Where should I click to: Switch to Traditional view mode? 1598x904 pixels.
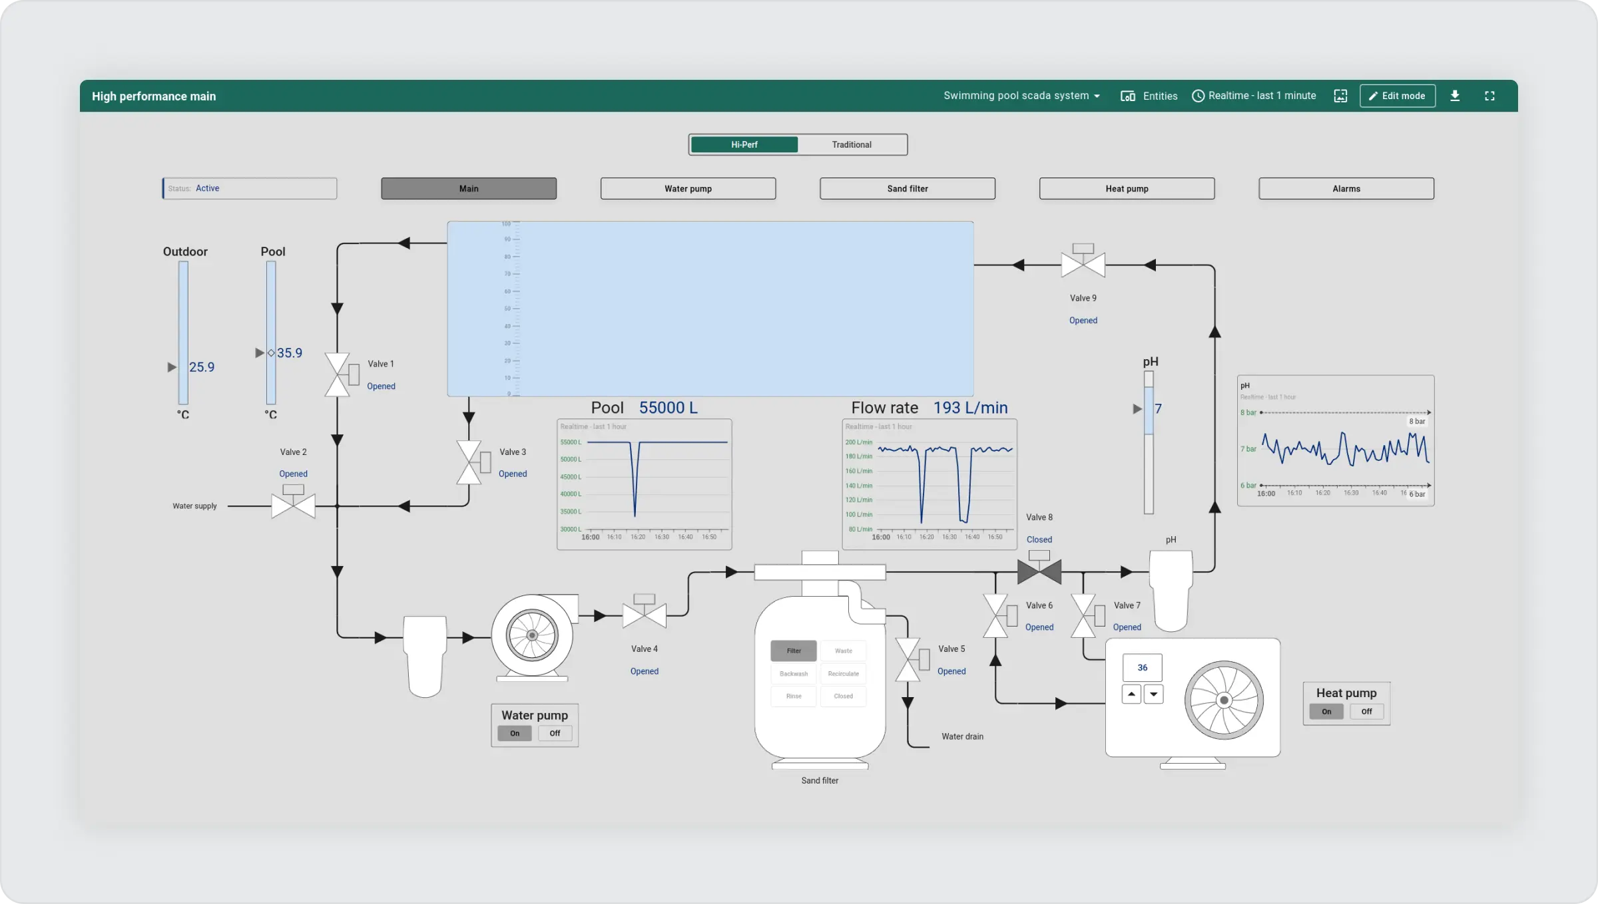click(x=851, y=144)
